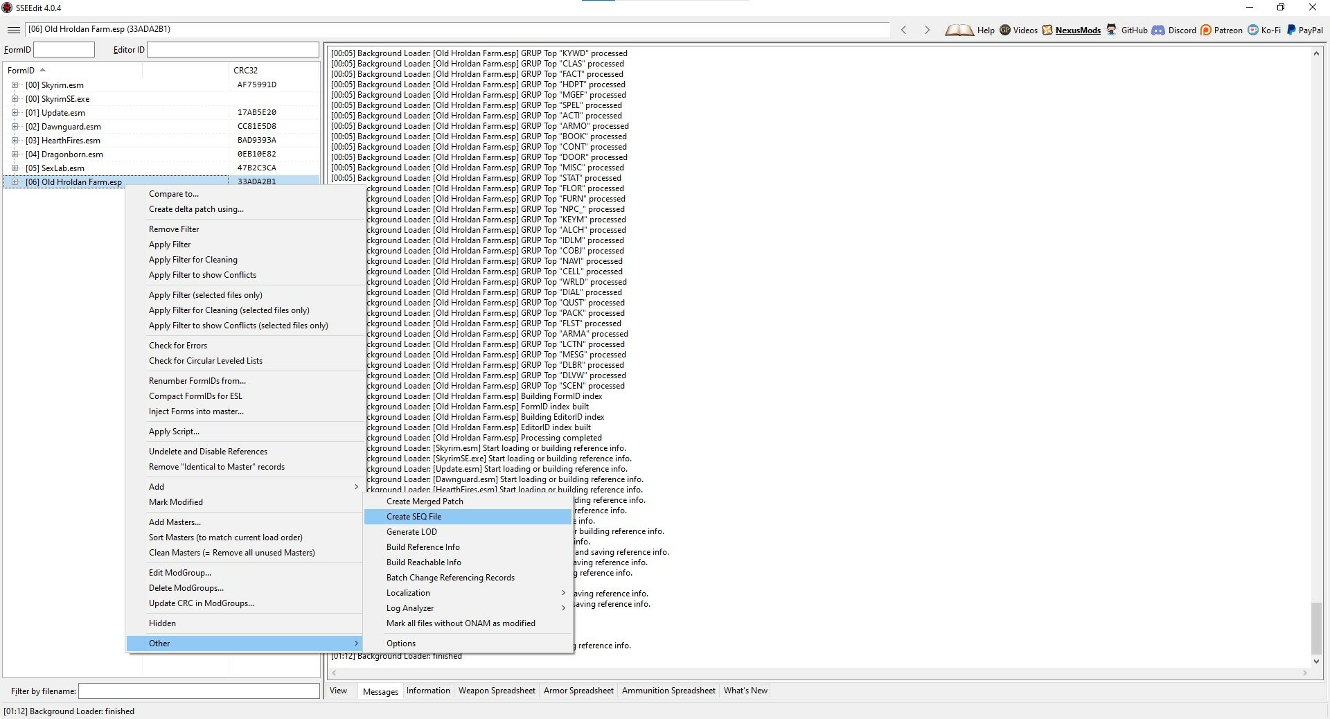The width and height of the screenshot is (1330, 719).
Task: Switch to the Information tab
Action: pos(428,691)
